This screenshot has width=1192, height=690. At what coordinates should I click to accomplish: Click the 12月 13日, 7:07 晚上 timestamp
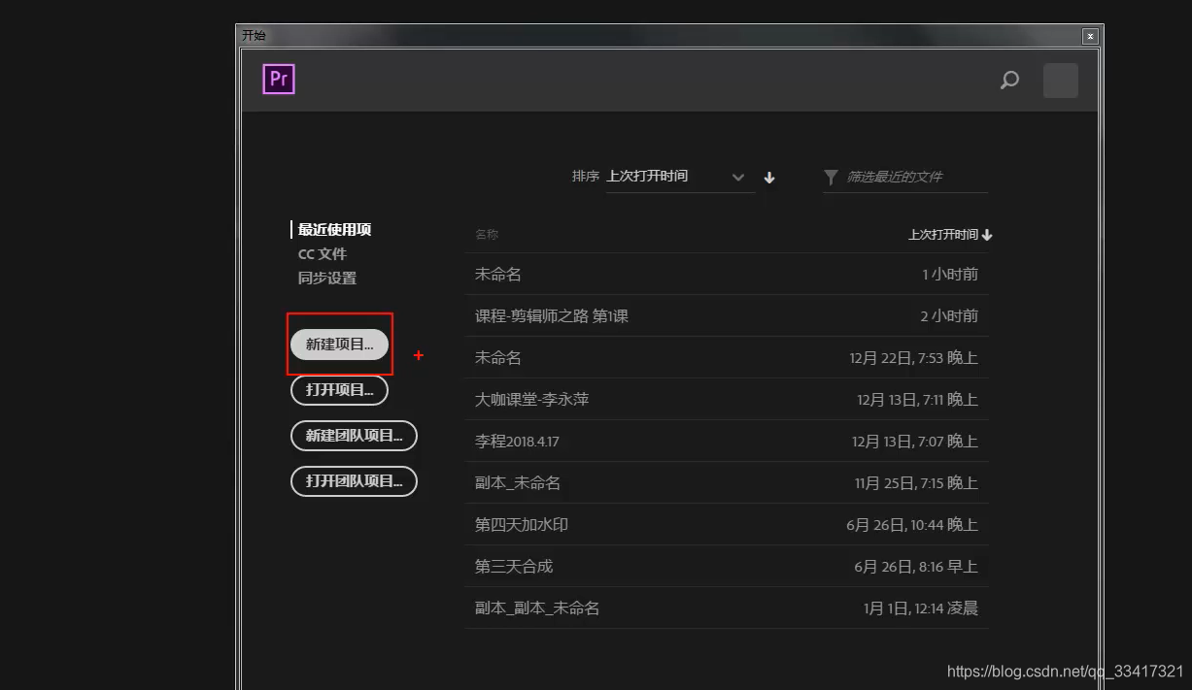tap(915, 442)
